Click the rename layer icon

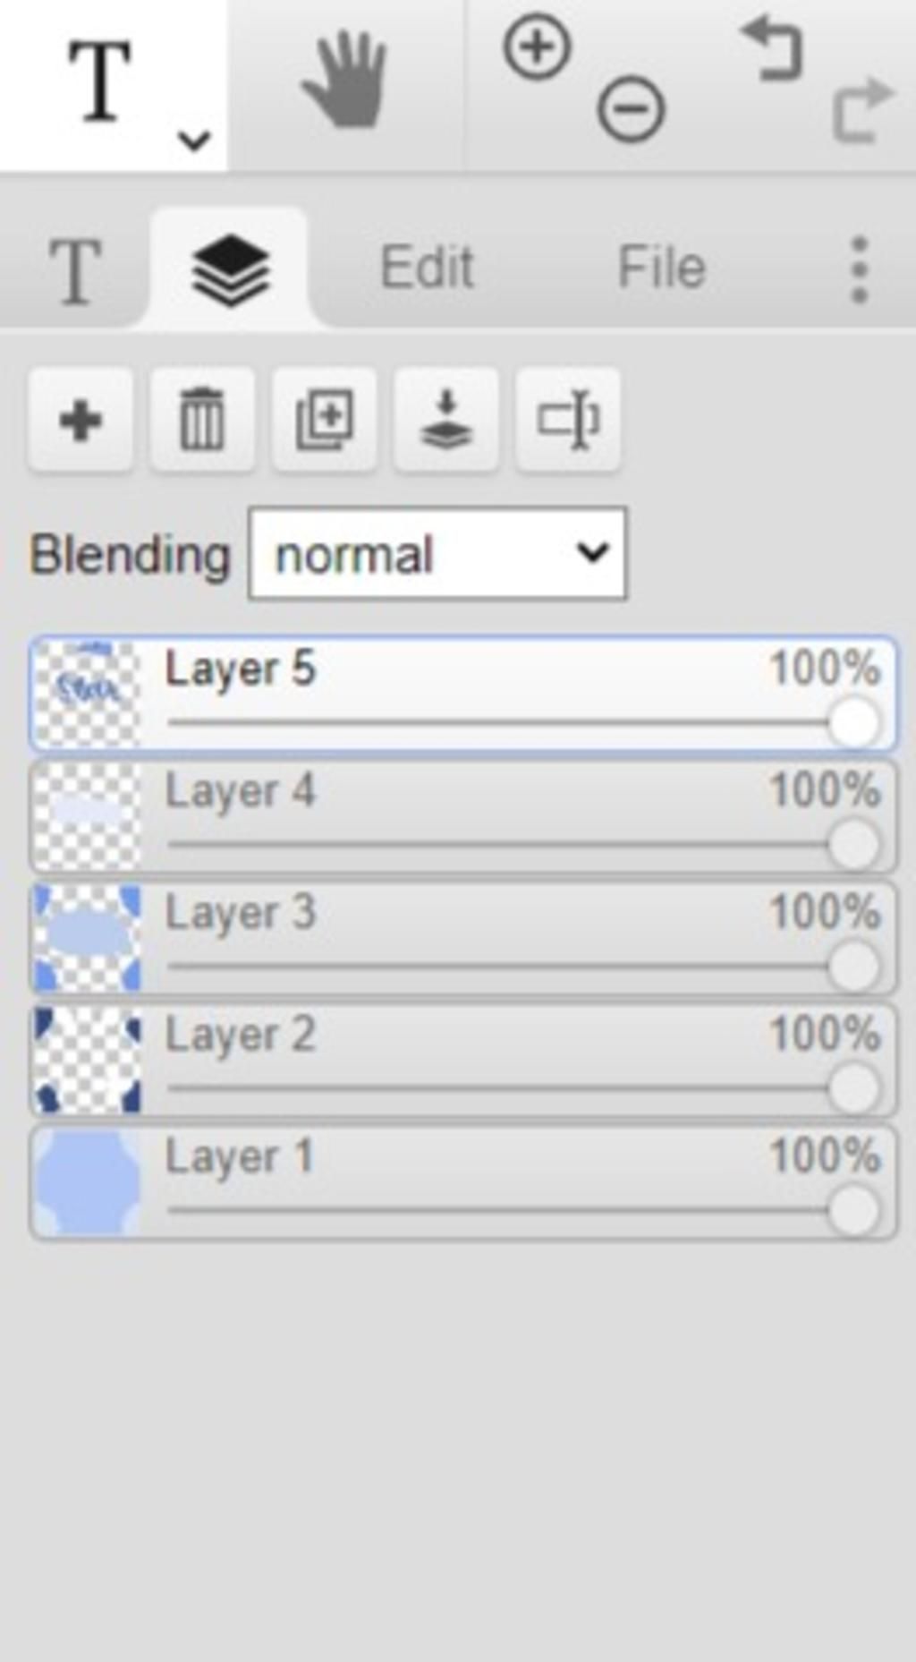tap(567, 420)
